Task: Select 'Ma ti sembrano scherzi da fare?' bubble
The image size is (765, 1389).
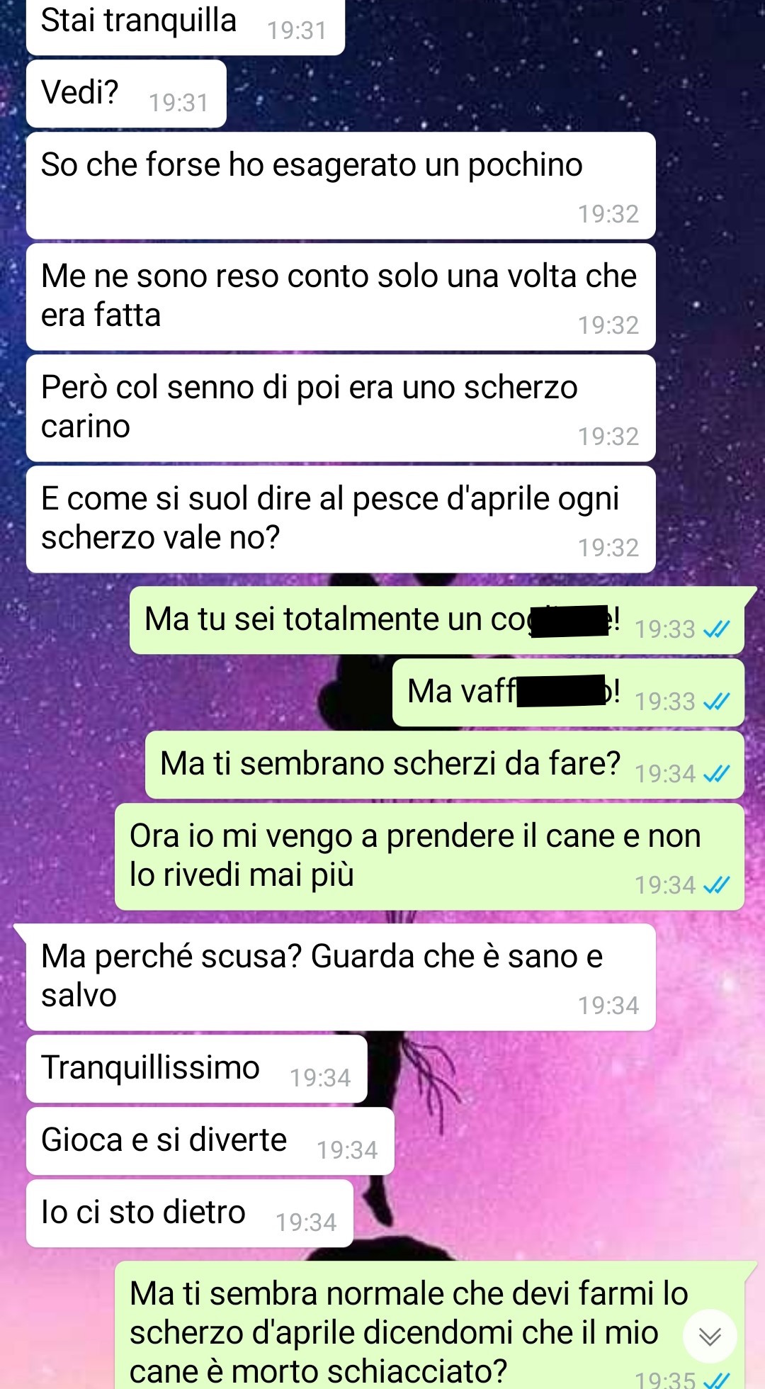Action: pyautogui.click(x=445, y=765)
